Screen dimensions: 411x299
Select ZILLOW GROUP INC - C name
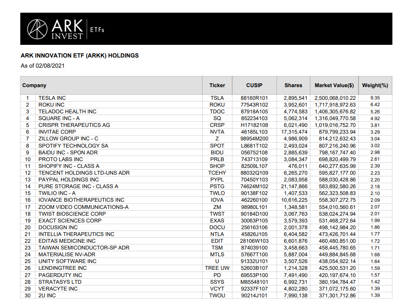(68, 139)
